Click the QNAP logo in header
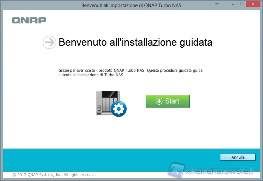This screenshot has height=181, width=263. [x=29, y=20]
